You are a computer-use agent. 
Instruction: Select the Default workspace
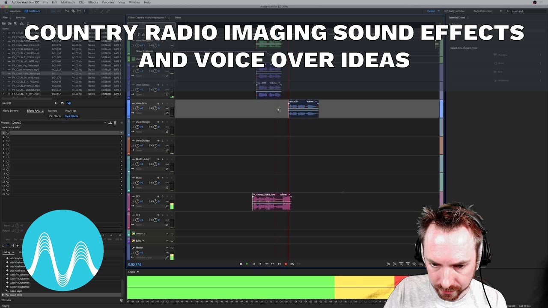point(431,11)
